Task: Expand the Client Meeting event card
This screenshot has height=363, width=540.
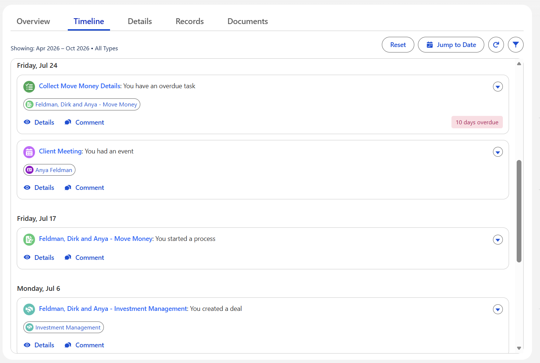Action: [x=498, y=152]
